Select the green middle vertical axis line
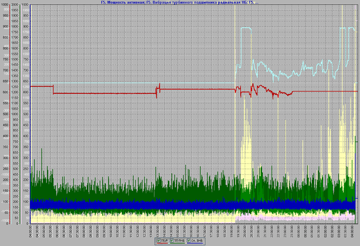Image resolution: width=360 pixels, height=246 pixels. [x=20, y=112]
